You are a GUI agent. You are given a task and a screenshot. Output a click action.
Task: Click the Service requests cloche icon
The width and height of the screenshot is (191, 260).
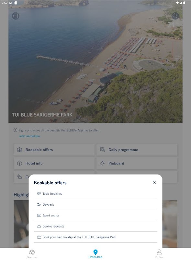(x=39, y=226)
